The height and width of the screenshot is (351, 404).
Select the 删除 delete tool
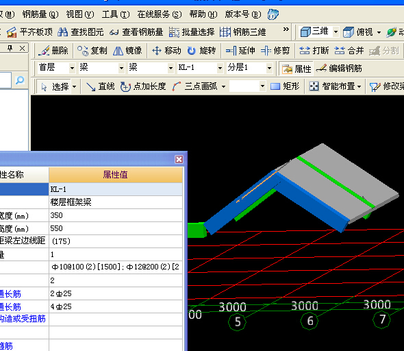coord(53,51)
